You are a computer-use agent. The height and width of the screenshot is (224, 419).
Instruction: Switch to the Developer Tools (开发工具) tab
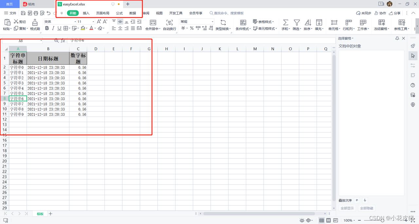point(176,13)
